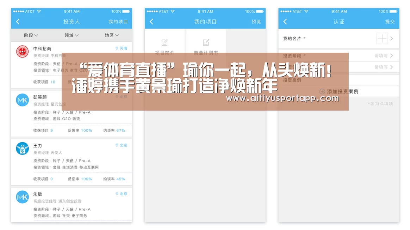Expand the 阶段 filter dropdown
Screen dimensions: 410x230
(31, 35)
